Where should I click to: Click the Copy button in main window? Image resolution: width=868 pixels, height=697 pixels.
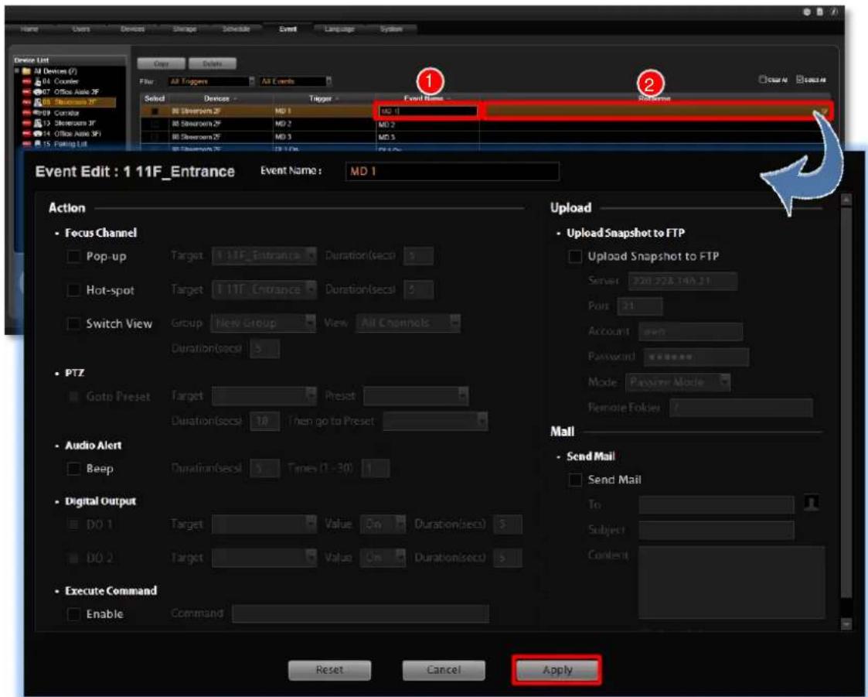[x=161, y=63]
